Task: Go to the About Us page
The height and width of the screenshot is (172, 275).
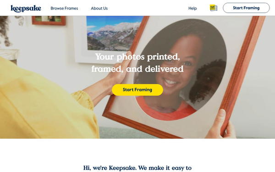Action: (99, 8)
